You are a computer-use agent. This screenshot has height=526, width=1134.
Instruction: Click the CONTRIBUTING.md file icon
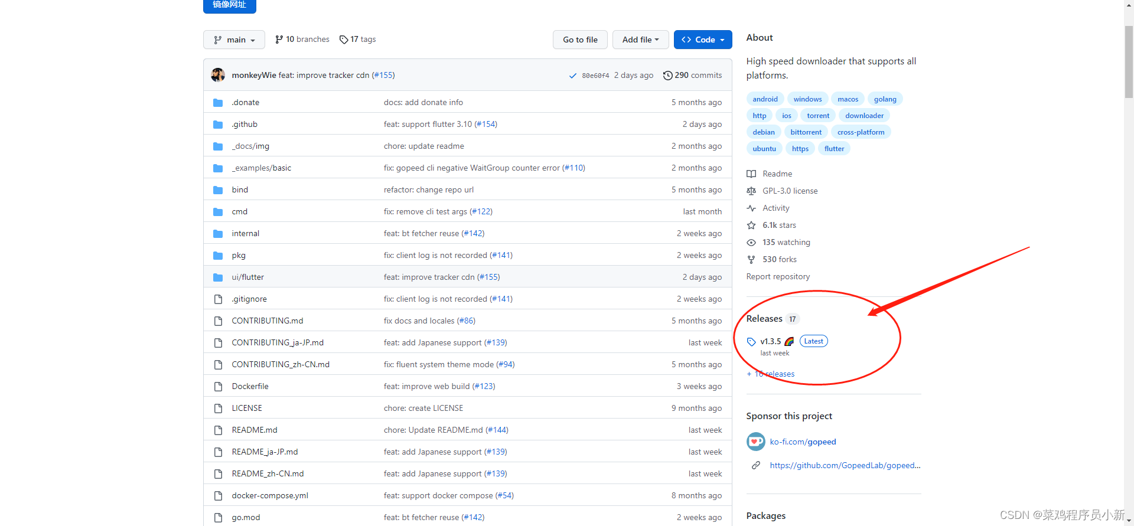pyautogui.click(x=218, y=321)
